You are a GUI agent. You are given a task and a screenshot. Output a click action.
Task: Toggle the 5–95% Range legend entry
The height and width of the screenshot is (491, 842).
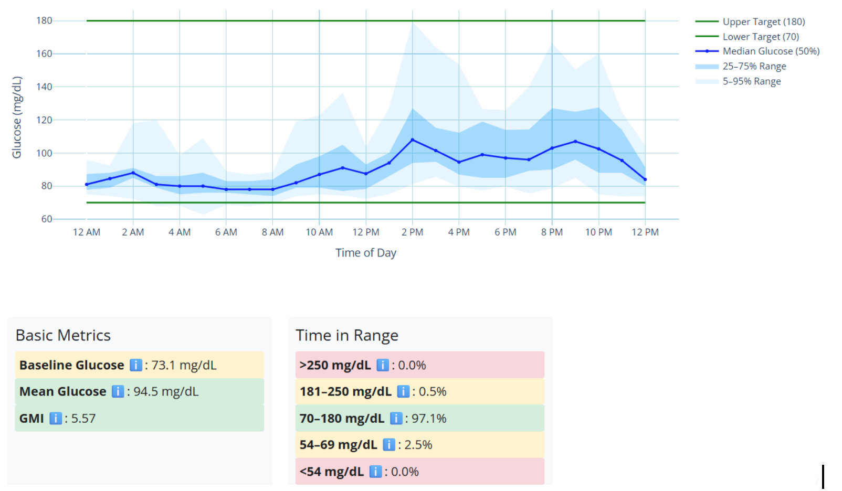point(751,81)
